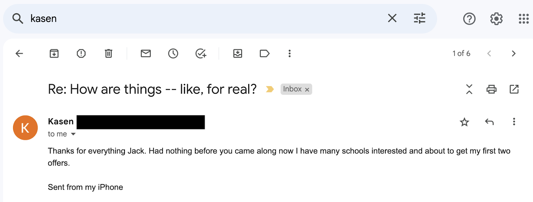
Task: Open toolbar More actions menu
Action: coord(289,53)
